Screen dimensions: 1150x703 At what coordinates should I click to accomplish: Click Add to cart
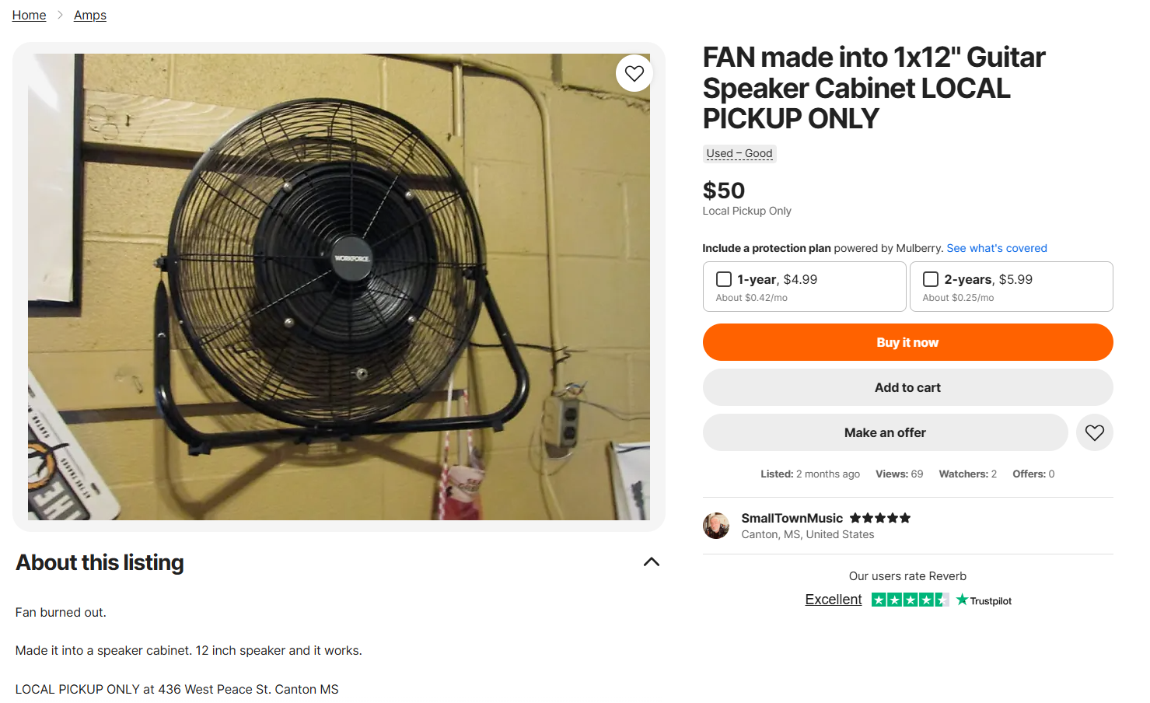pos(907,387)
